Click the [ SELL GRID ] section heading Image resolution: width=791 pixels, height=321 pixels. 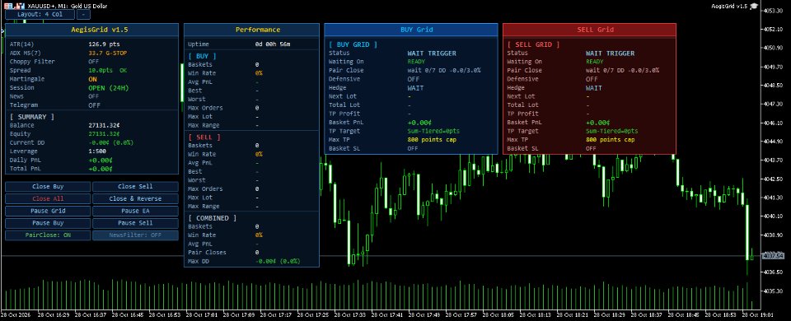point(534,44)
